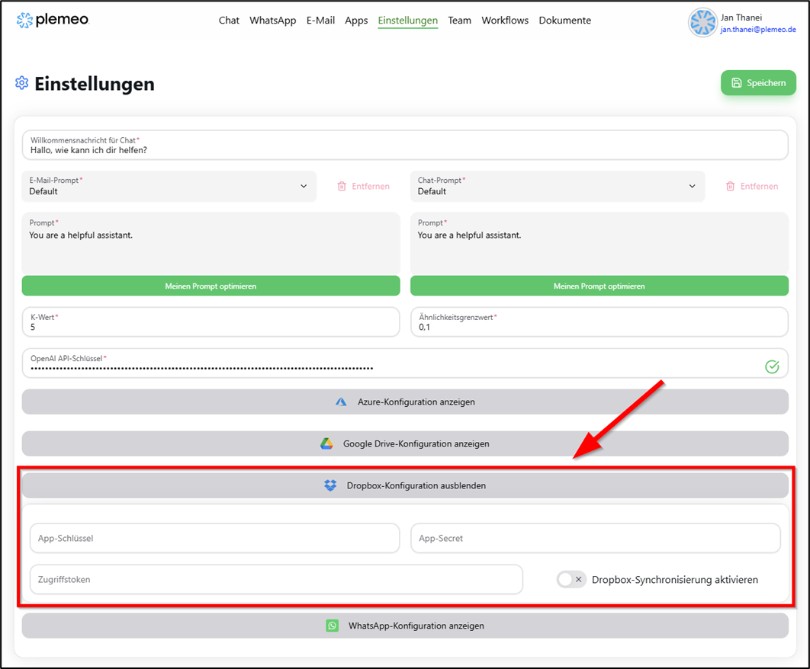Enable Dropbox-Synchronisierung aktivieren

[571, 579]
